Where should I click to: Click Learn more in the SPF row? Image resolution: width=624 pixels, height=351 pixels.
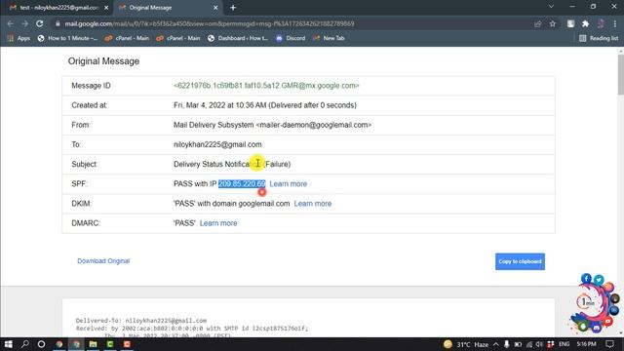tap(289, 184)
